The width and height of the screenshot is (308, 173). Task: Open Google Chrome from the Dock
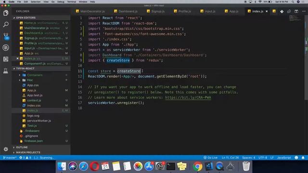coord(197,166)
